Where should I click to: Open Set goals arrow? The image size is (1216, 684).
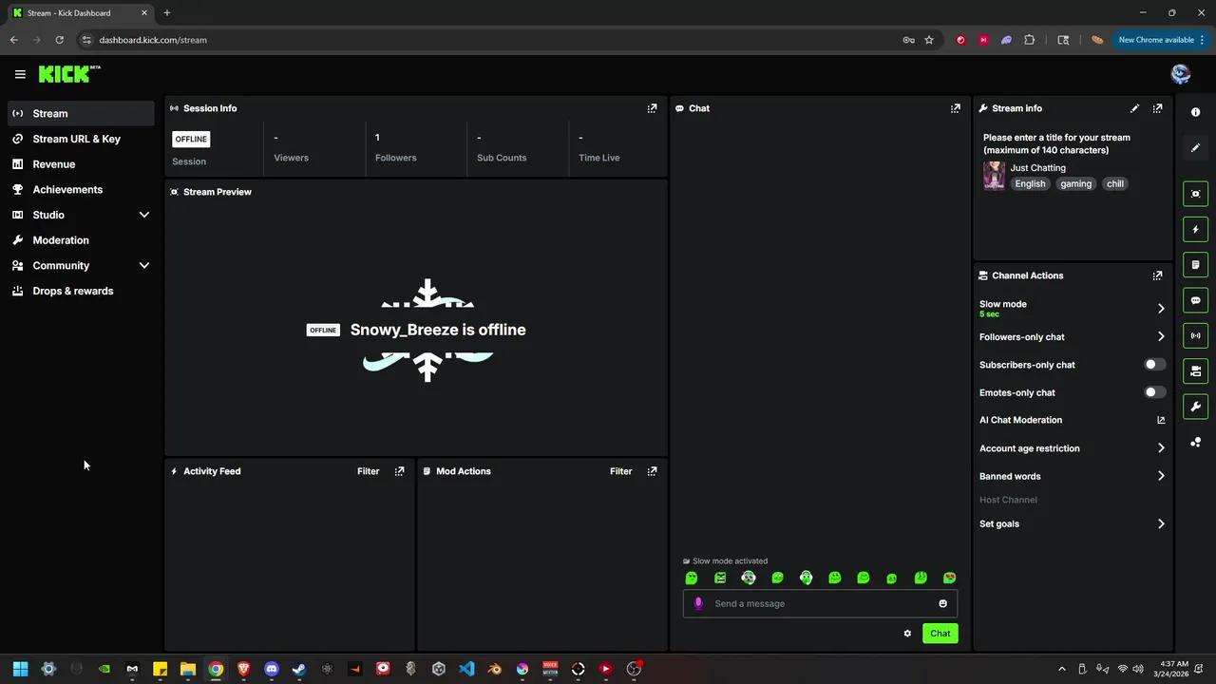[x=1161, y=523]
